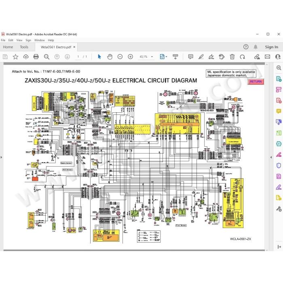The image size is (283, 283).
Task: Rotate the page view icon
Action: (x=243, y=57)
